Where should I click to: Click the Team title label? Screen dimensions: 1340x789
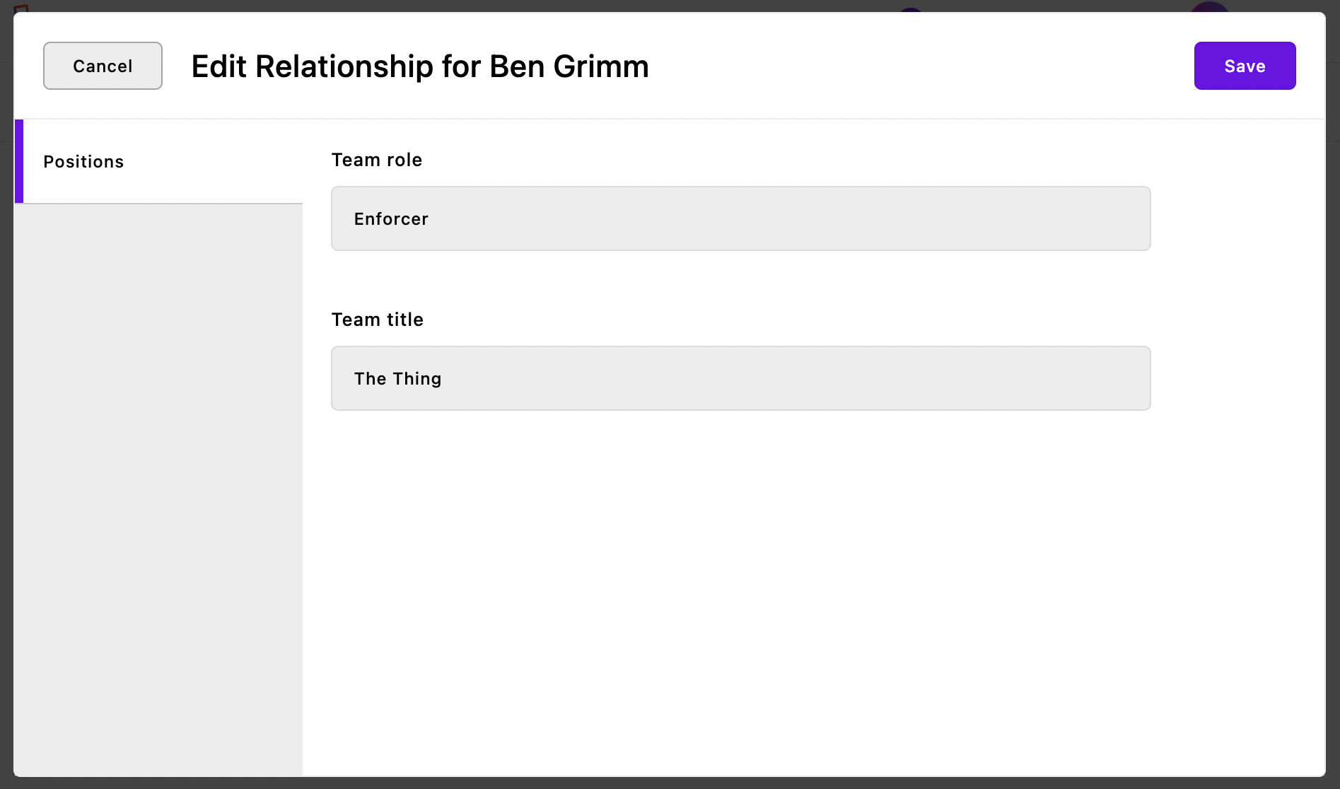click(x=378, y=320)
